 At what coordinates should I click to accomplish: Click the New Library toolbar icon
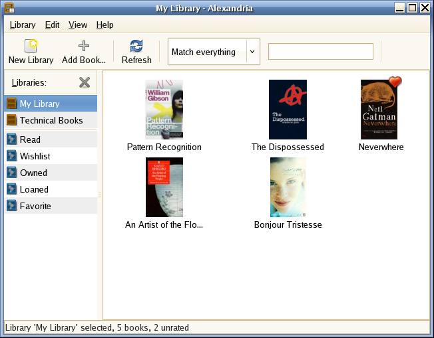pyautogui.click(x=31, y=46)
